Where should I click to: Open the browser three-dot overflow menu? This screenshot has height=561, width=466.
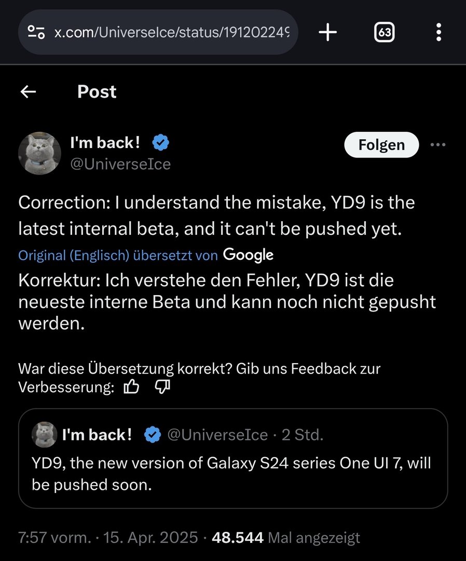pos(438,33)
